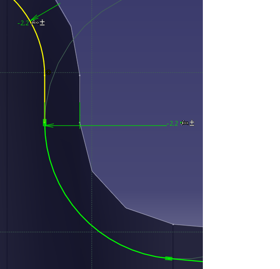This screenshot has height=269, width=280.
Task: Click the black circular point marker
Action: (x=49, y=72)
